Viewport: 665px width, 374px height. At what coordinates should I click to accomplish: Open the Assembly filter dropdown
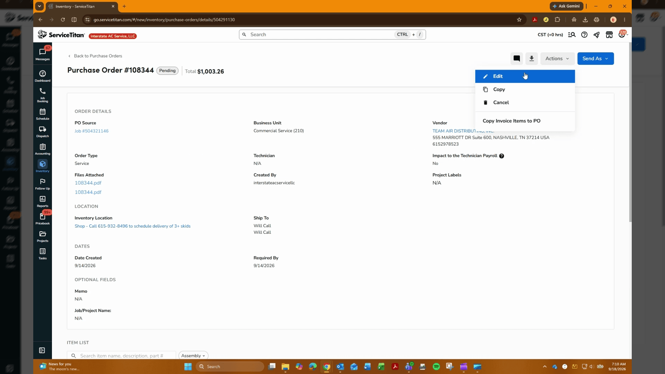(193, 356)
